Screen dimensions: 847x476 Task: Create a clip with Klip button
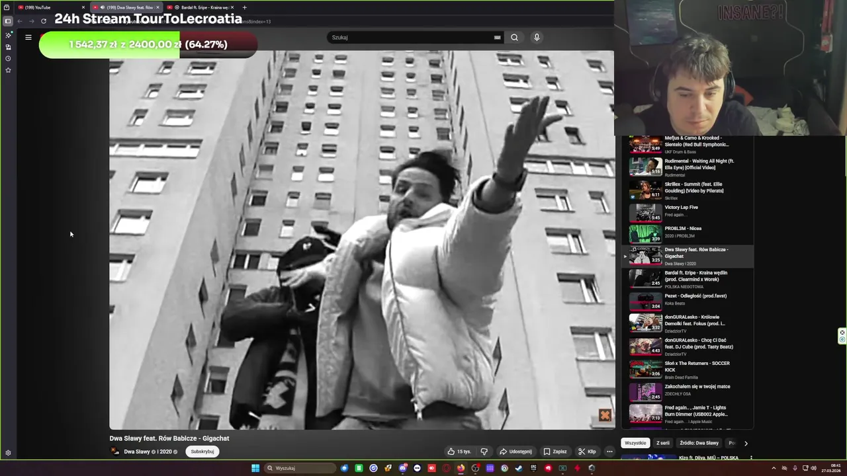click(x=587, y=452)
